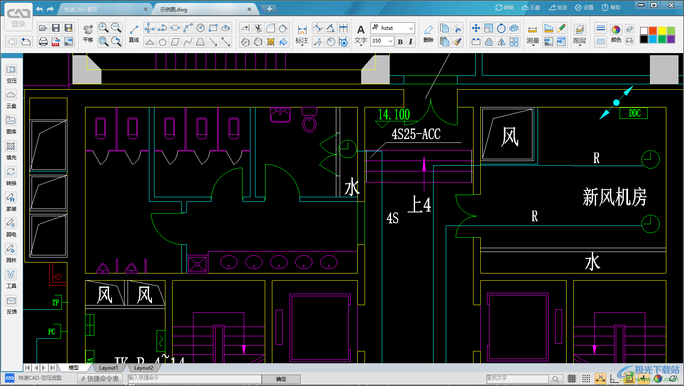Cut selection with the scissors icon

458,28
